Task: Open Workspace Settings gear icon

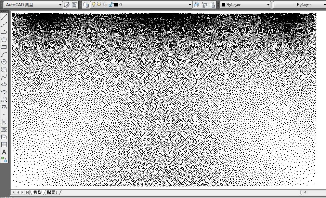Action: [x=66, y=4]
